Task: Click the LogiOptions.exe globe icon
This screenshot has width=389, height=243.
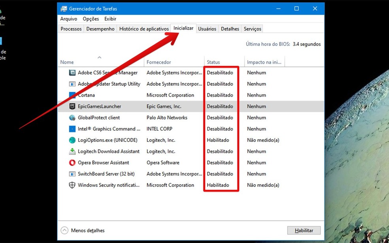Action: click(x=72, y=140)
